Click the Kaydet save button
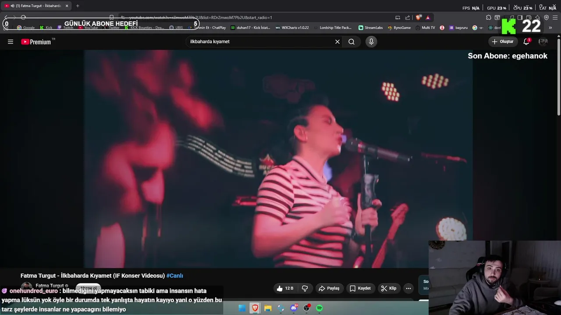Screen dimensions: 561x315 [x=360, y=288]
